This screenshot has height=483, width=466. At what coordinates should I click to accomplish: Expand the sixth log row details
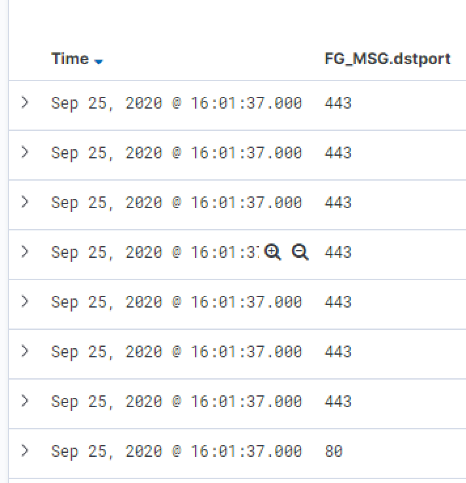pos(25,351)
